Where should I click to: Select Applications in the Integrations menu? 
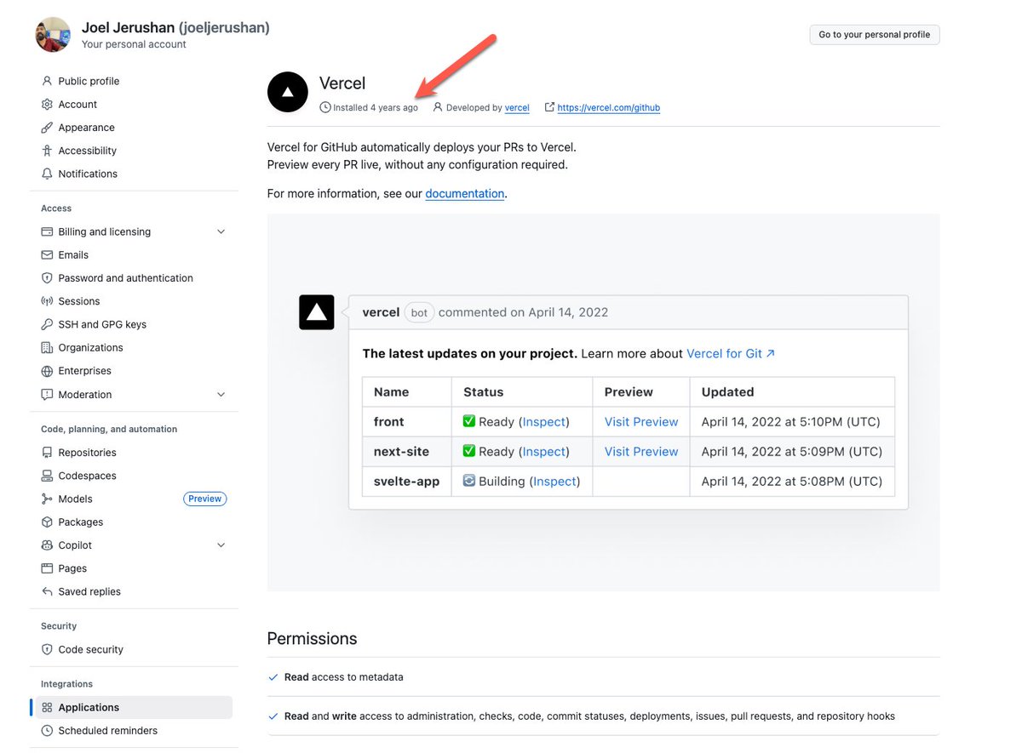point(88,707)
